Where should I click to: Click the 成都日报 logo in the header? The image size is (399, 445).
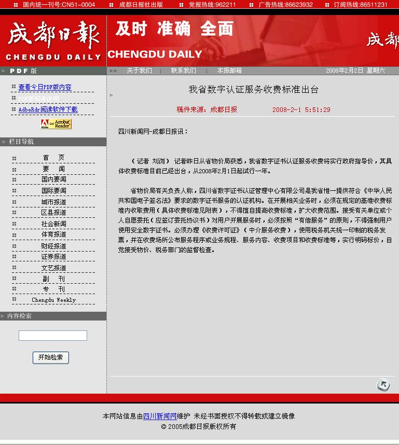(53, 41)
